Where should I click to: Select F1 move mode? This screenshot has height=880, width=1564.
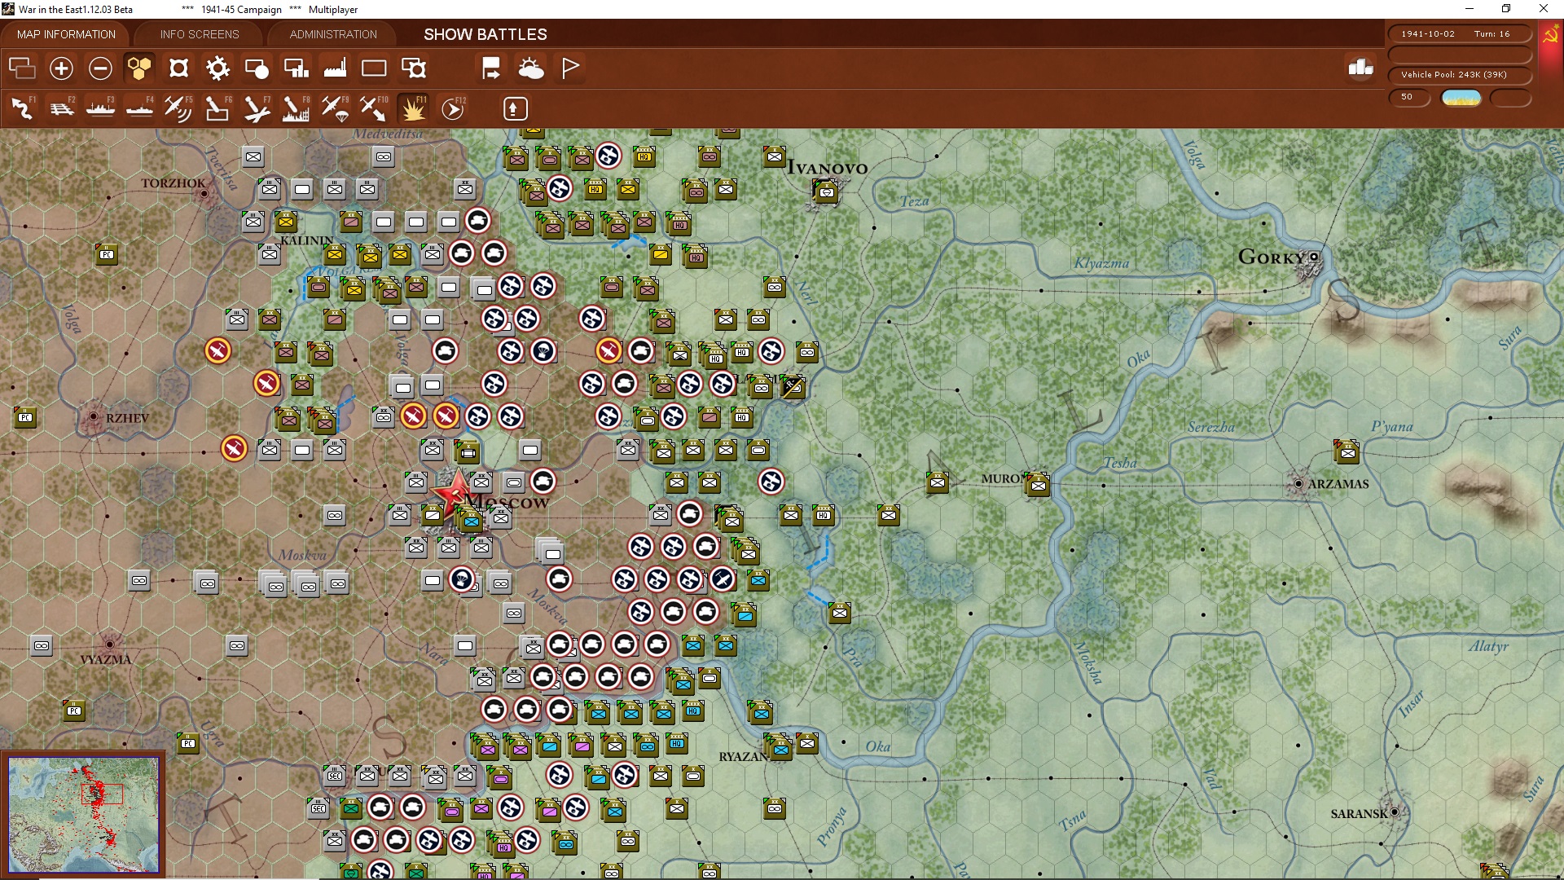click(x=23, y=108)
